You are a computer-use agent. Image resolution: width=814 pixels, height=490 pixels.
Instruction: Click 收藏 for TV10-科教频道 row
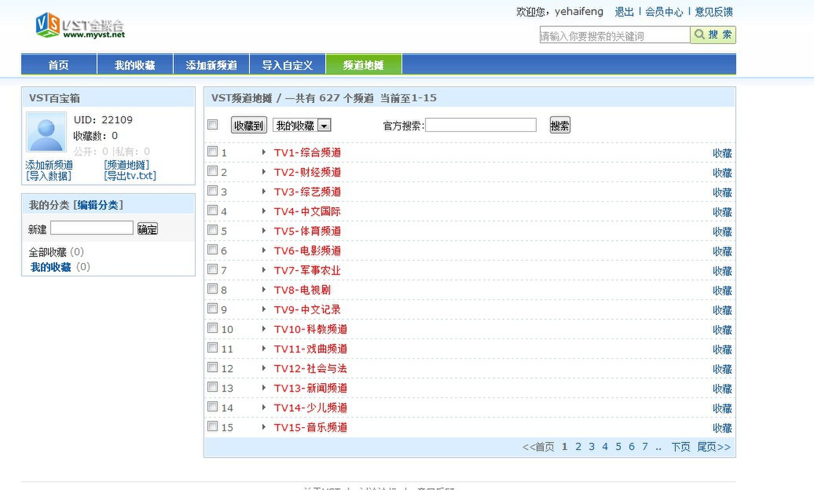click(x=722, y=330)
